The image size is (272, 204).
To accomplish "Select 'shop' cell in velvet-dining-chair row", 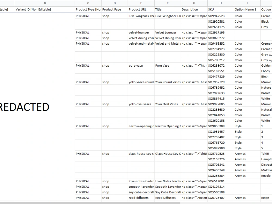I will tap(115, 38).
